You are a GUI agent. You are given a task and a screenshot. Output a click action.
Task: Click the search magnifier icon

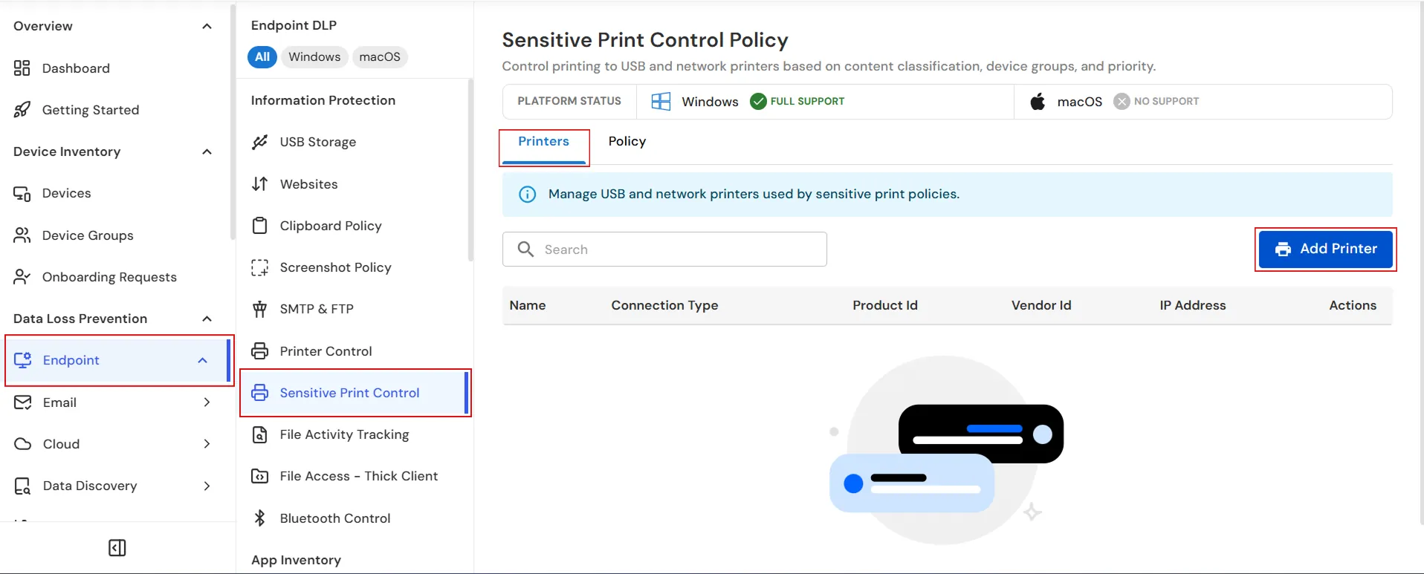(x=525, y=250)
